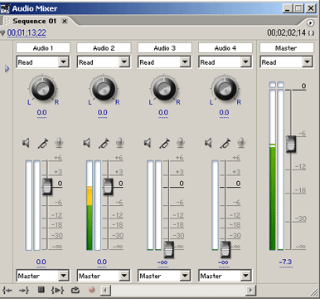
Task: Open Audio 1 automation mode dropdown
Action: [x=64, y=61]
